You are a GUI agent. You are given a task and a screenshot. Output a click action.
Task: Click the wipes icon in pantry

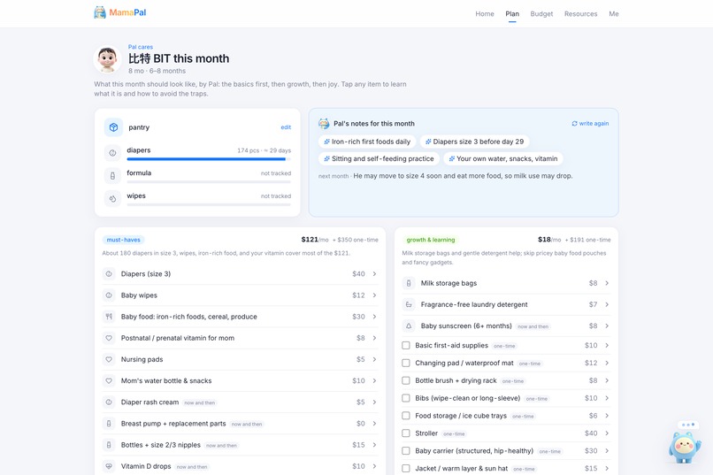click(x=112, y=199)
